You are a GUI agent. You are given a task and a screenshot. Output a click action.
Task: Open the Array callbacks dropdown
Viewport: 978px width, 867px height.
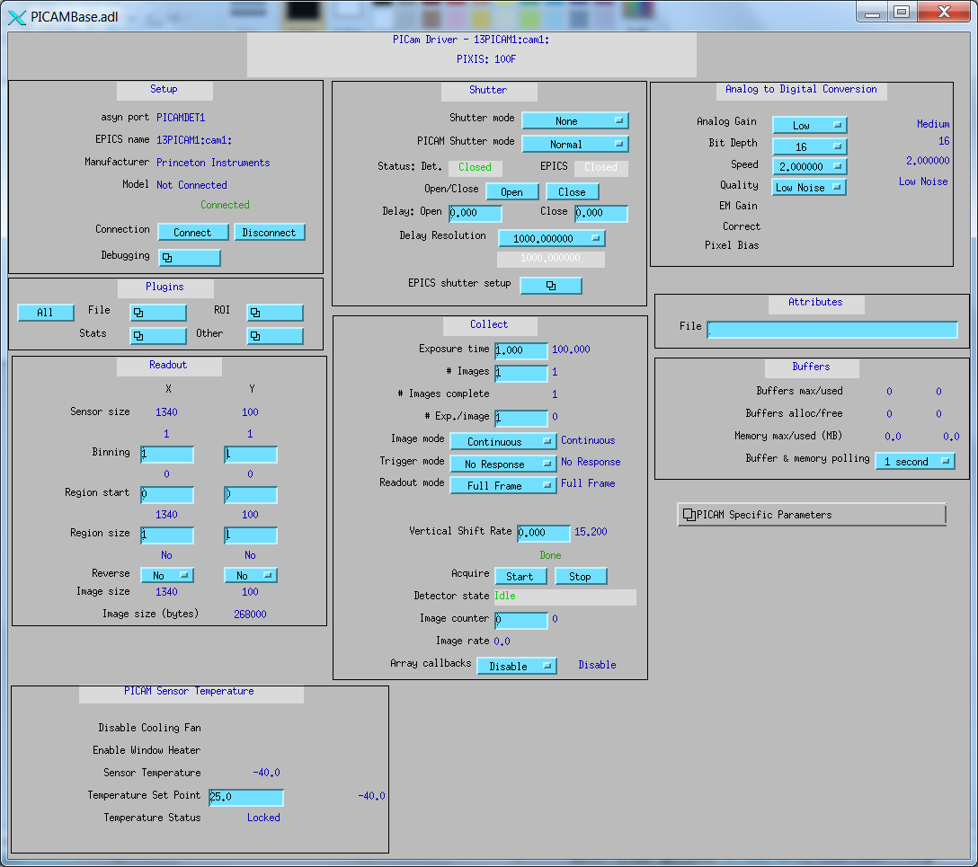(x=517, y=667)
